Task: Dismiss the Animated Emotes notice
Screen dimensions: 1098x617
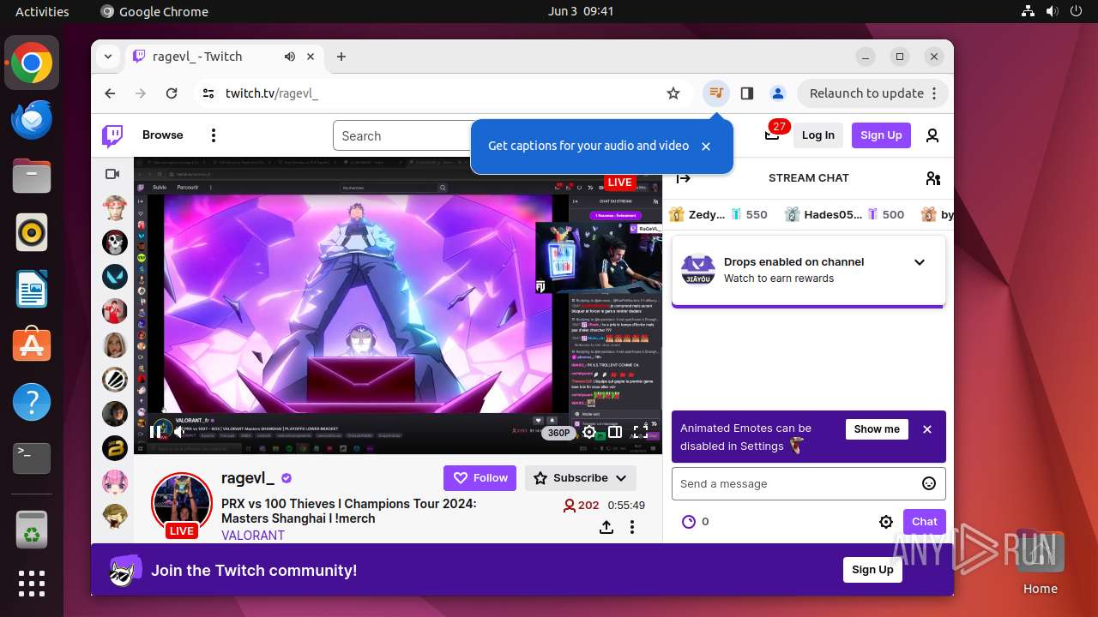Action: click(927, 429)
